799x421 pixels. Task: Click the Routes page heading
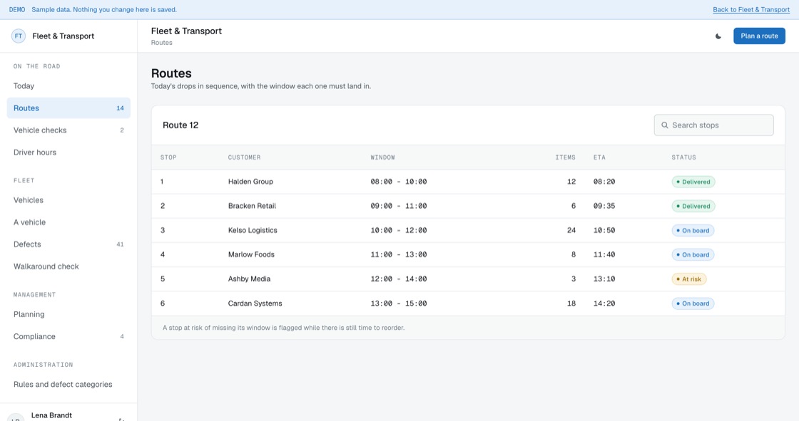(171, 73)
